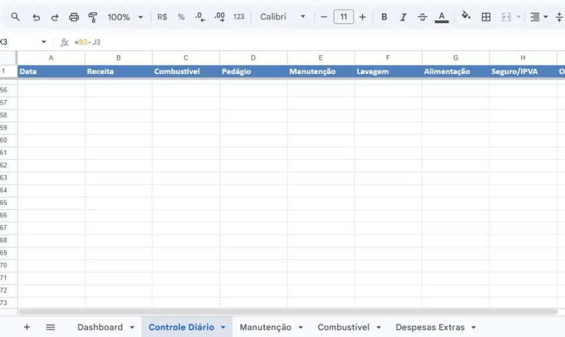The image size is (565, 337).
Task: Decrease decimal places
Action: tap(200, 17)
